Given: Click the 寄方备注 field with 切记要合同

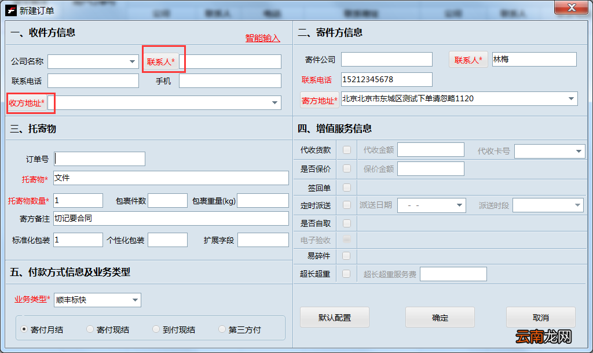Looking at the screenshot, I should pyautogui.click(x=171, y=218).
